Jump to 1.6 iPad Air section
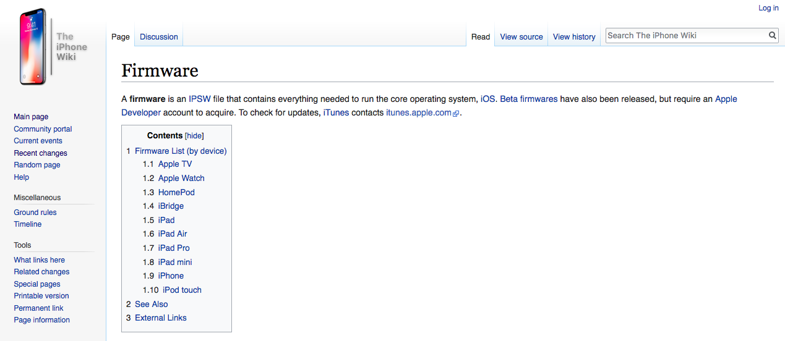 pos(165,234)
